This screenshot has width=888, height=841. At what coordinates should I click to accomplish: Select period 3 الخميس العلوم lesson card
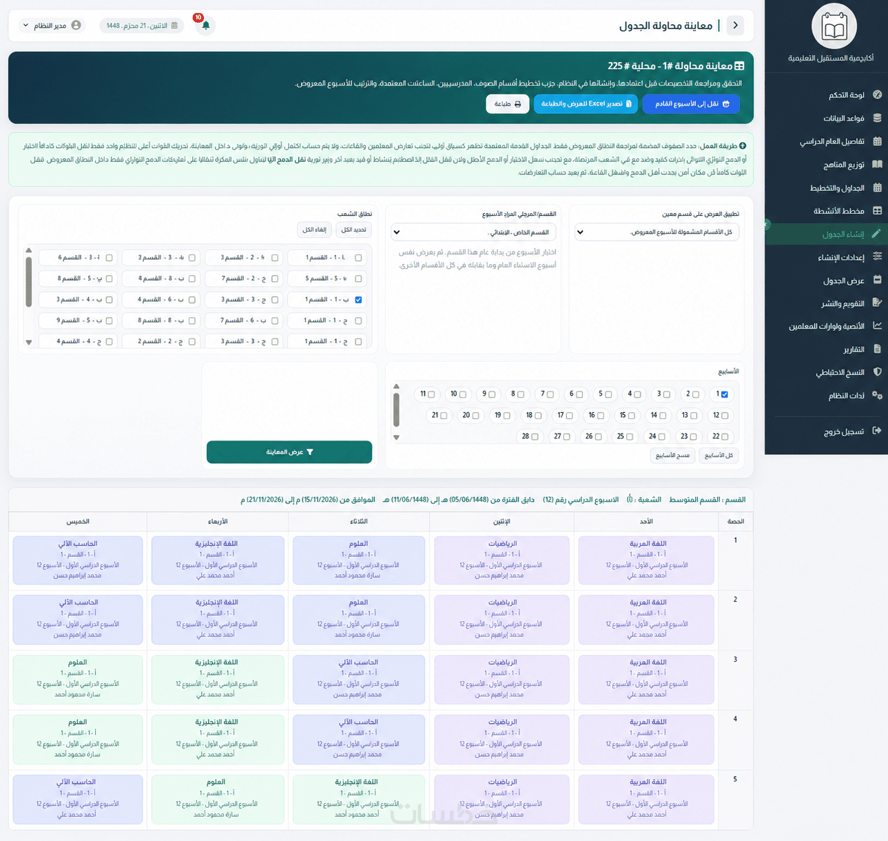point(78,679)
